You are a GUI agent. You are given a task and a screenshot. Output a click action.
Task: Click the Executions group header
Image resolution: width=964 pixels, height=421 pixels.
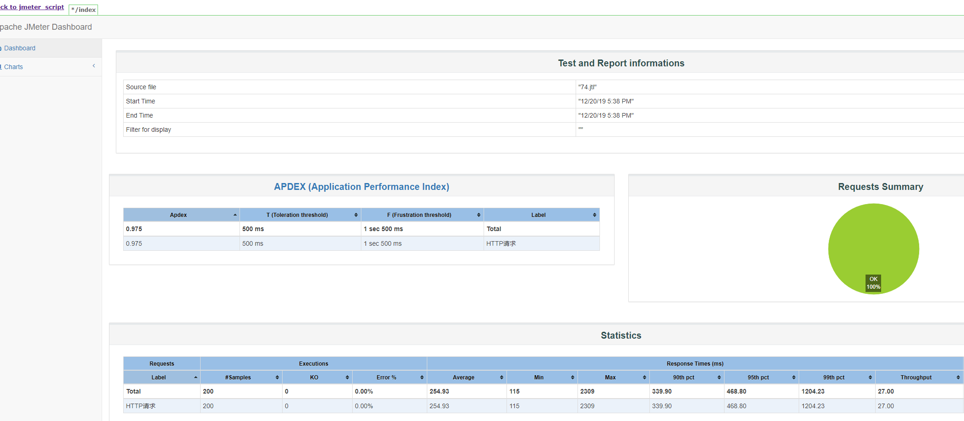pos(314,364)
